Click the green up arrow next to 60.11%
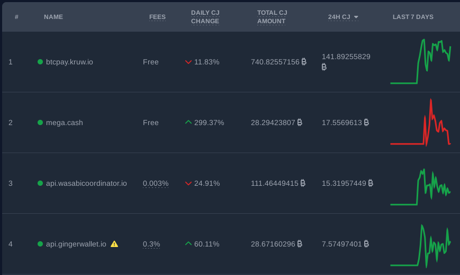 point(188,244)
